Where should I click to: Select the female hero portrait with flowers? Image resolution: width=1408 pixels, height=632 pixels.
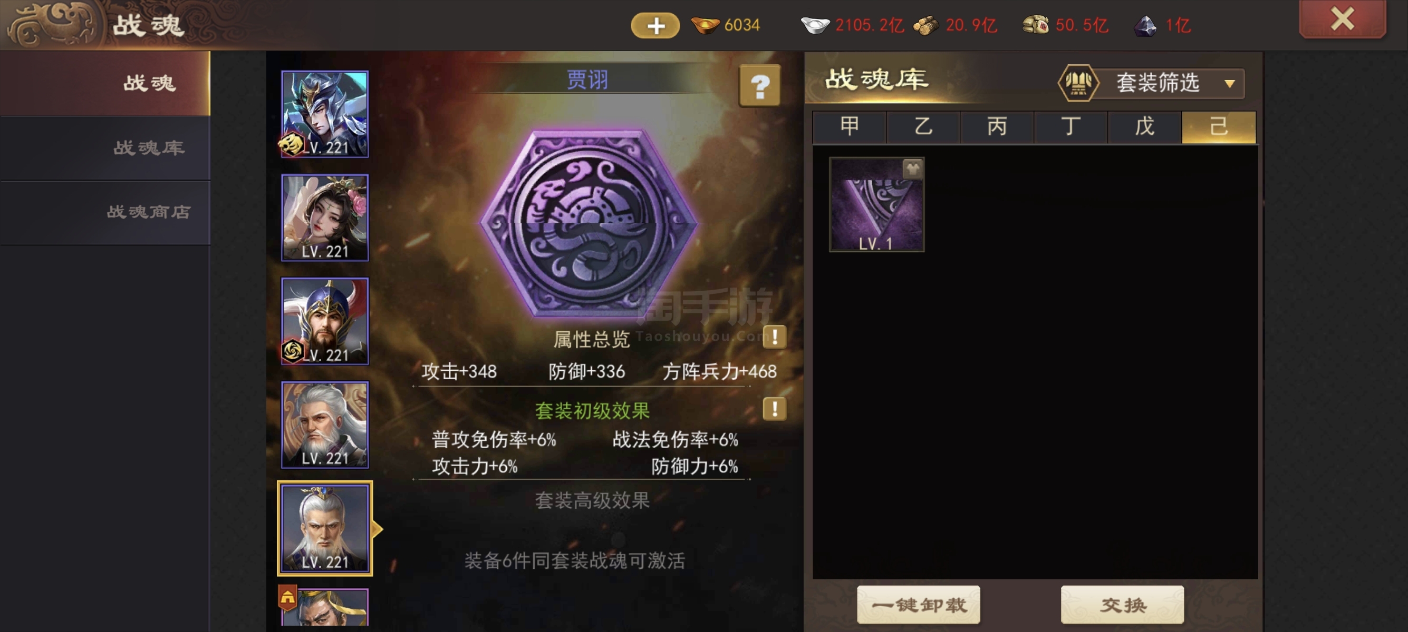[x=325, y=217]
